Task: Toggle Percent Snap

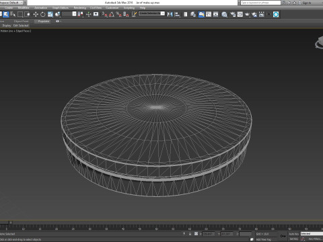Action: click(x=119, y=14)
